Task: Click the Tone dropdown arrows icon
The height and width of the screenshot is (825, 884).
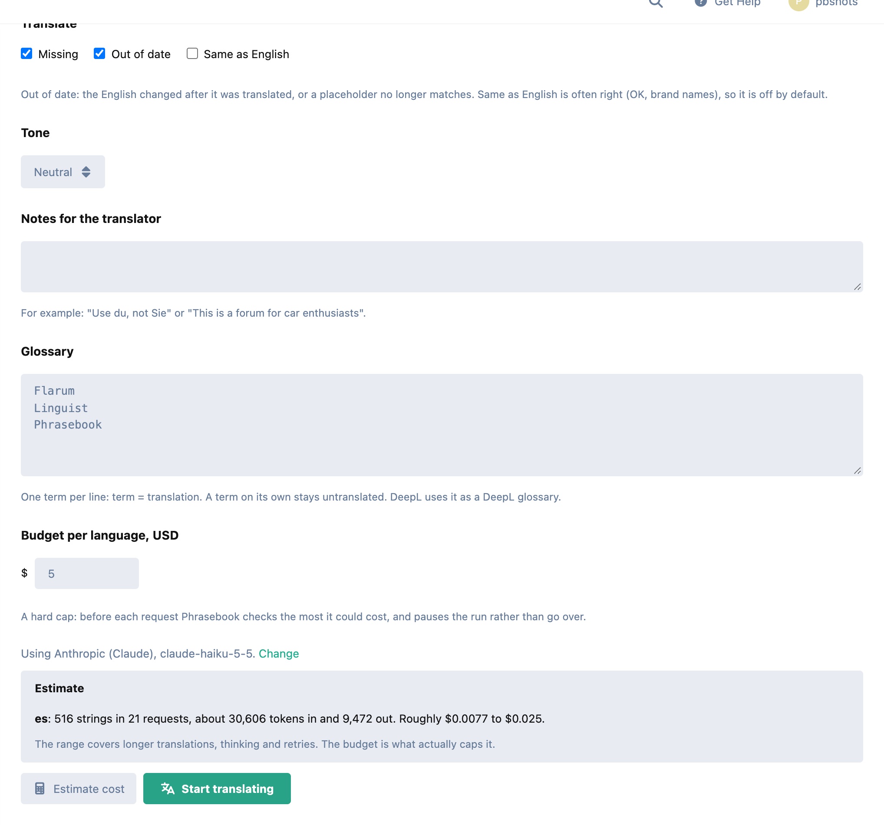Action: coord(86,172)
